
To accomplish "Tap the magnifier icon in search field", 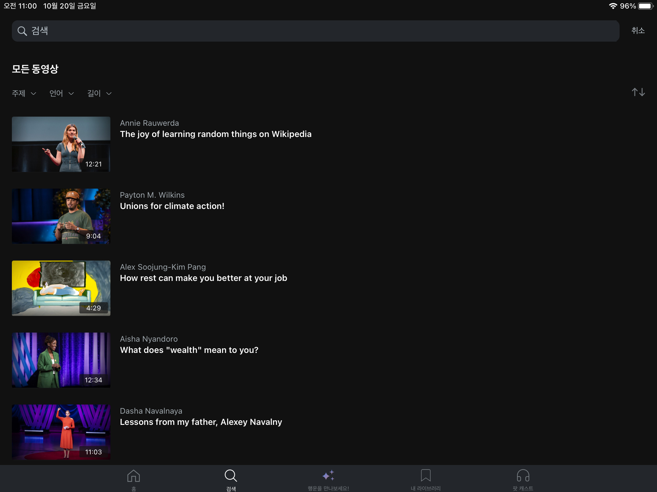I will coord(22,31).
